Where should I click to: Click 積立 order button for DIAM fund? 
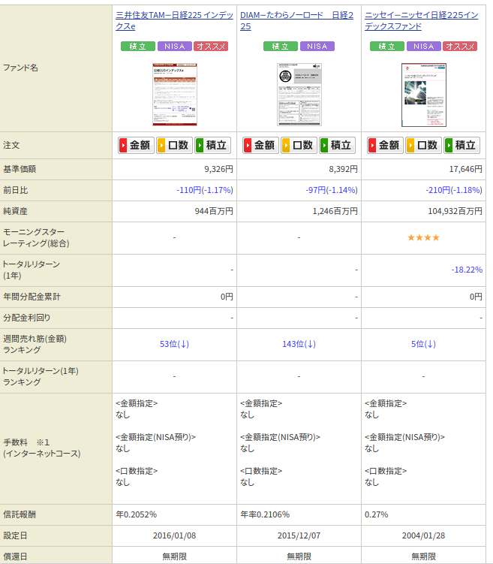pos(337,146)
